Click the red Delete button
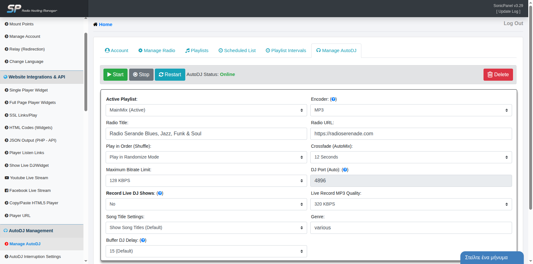This screenshot has height=264, width=533. (498, 75)
